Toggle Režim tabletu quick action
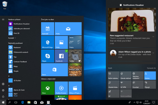 click(x=114, y=76)
